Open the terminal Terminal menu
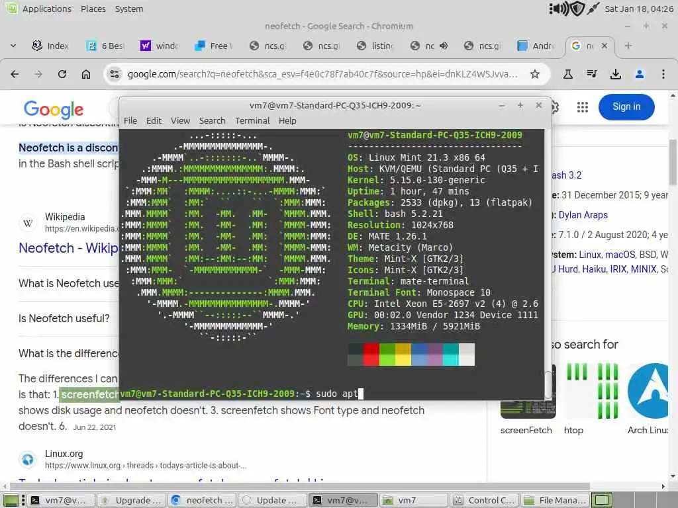This screenshot has height=508, width=678. coord(252,121)
